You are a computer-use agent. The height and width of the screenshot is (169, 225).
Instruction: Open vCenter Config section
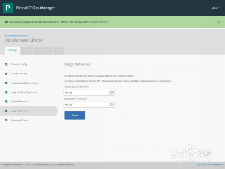[18, 64]
